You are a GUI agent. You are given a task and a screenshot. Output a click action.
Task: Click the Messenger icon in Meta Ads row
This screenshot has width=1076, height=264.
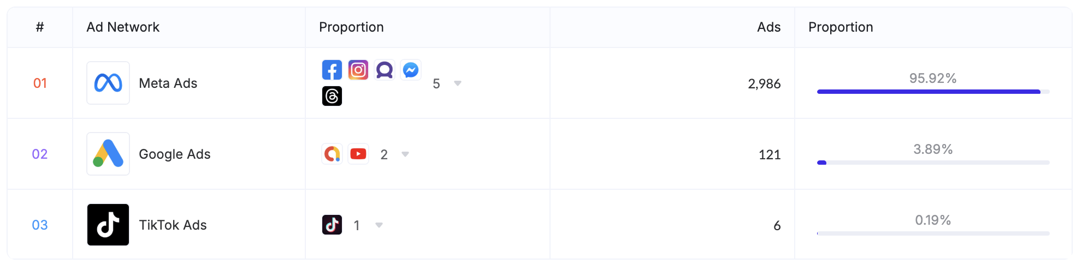pyautogui.click(x=411, y=70)
